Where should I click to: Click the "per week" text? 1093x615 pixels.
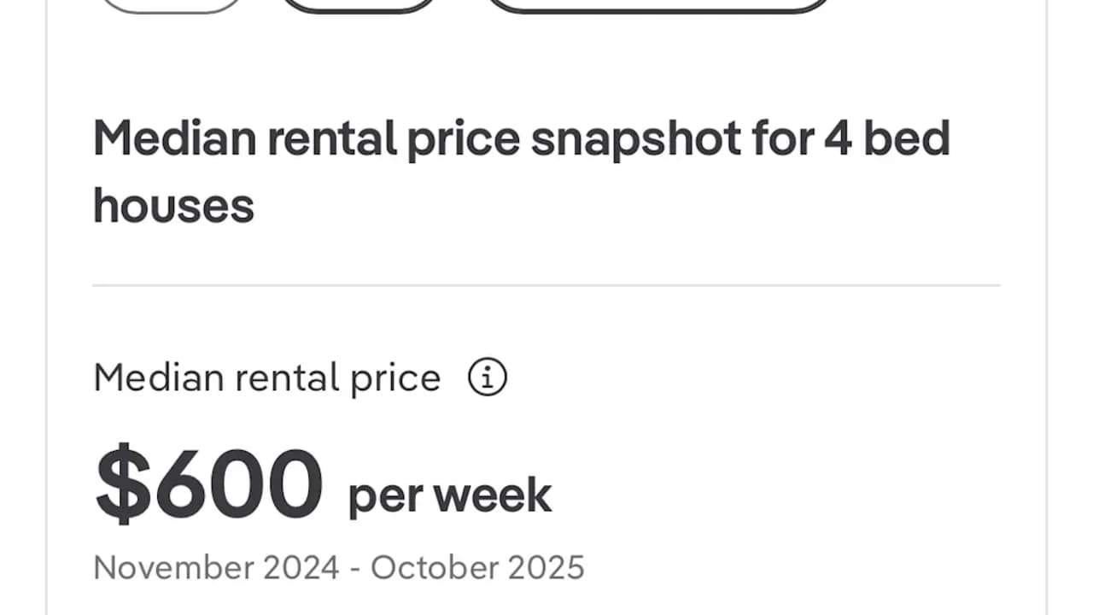click(449, 496)
